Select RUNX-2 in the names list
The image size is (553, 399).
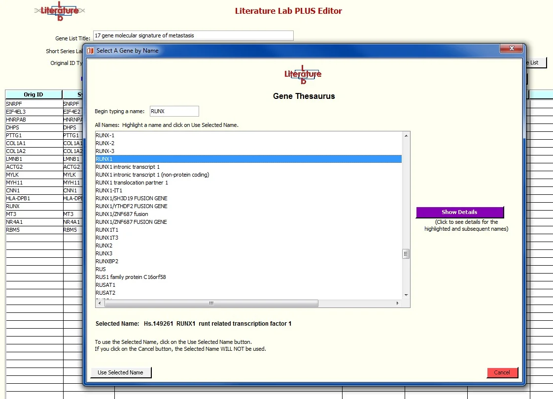pos(248,143)
